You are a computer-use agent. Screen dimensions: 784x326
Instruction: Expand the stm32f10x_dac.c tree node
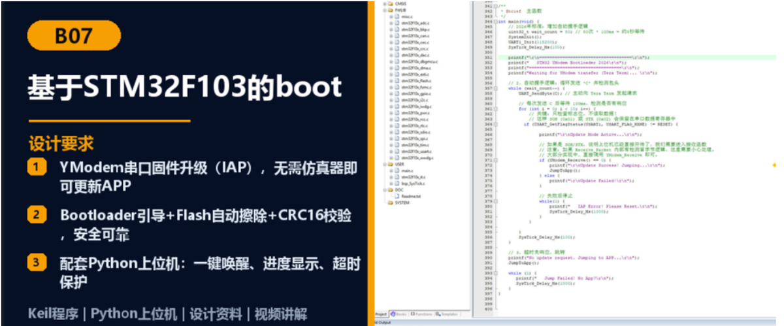(391, 55)
